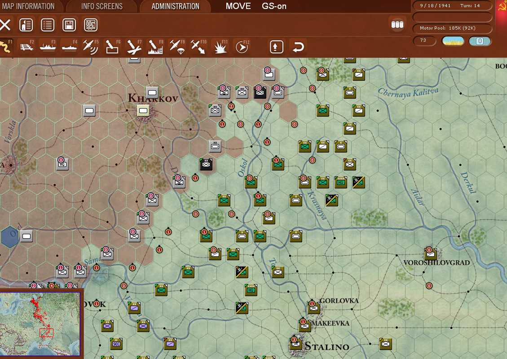Open the MAP INFORMATION tab

[28, 6]
